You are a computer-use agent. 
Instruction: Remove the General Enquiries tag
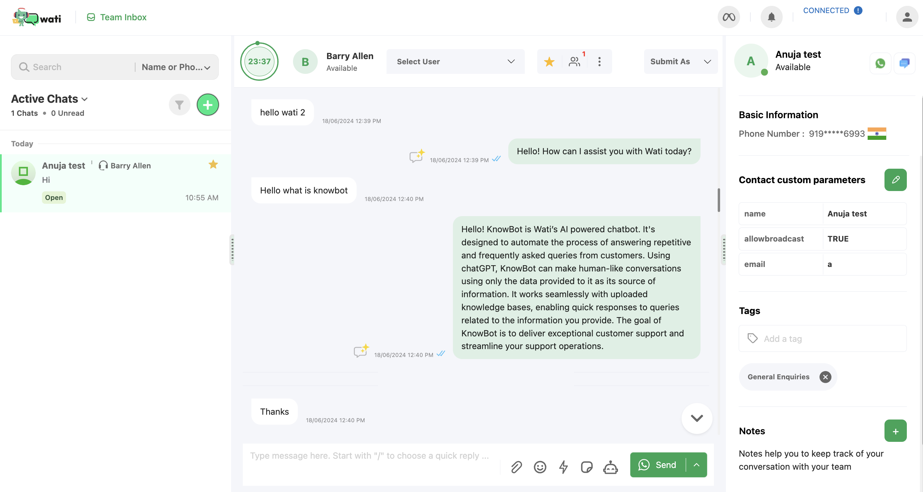(x=825, y=377)
